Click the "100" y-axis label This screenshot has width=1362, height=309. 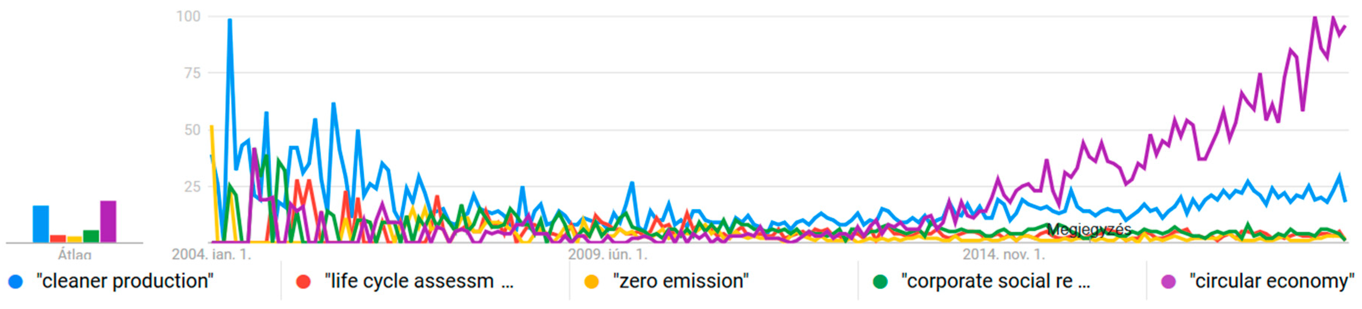coord(188,16)
